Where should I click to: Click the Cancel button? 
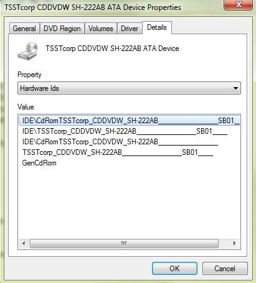[x=225, y=269]
